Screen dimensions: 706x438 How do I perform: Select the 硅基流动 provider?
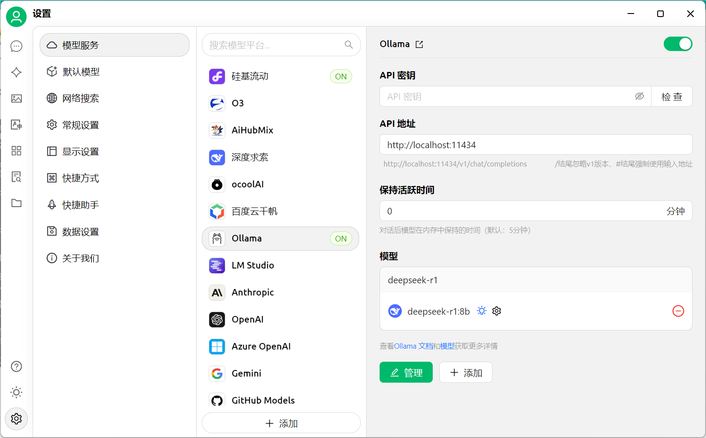280,77
